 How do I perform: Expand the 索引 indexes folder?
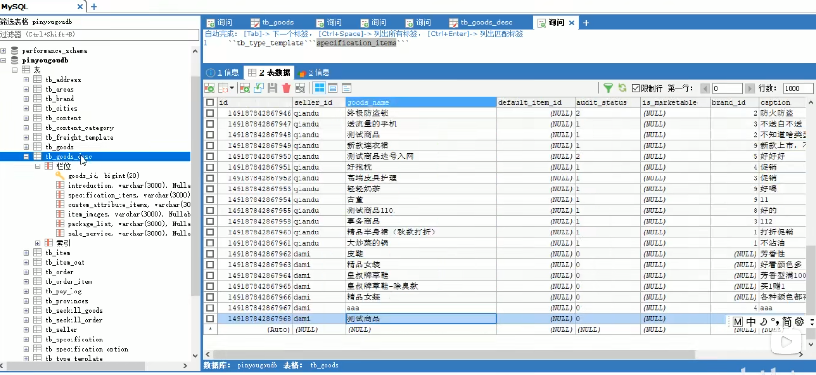[38, 243]
